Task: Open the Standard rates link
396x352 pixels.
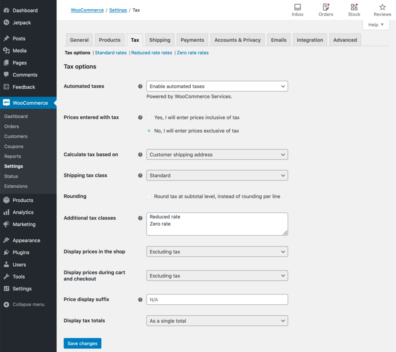Action: tap(111, 53)
